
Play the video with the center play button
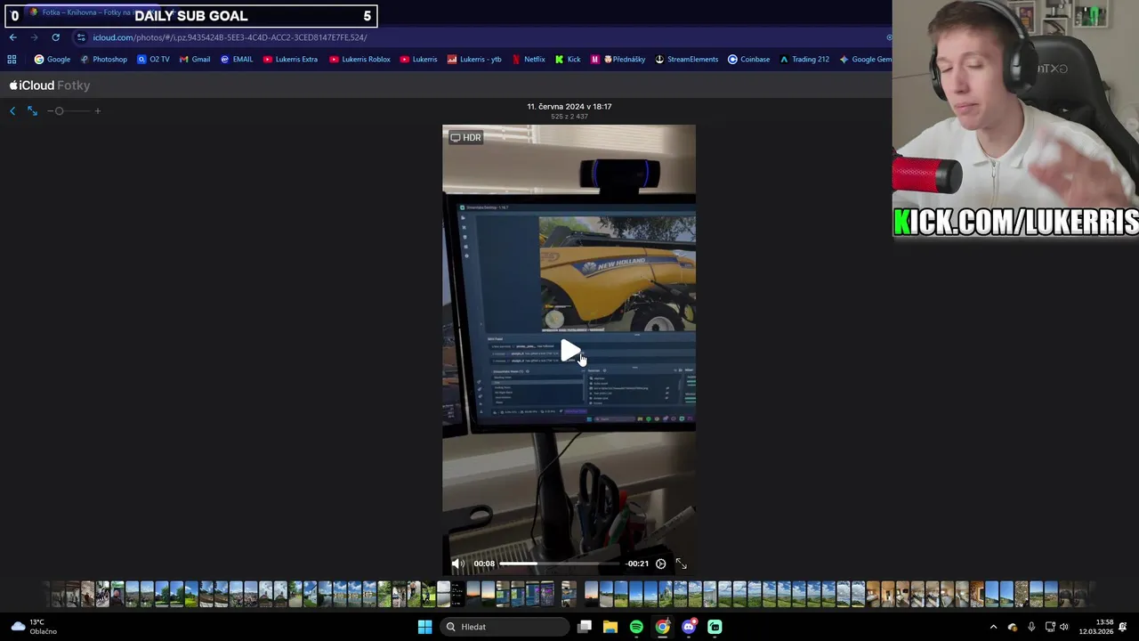click(569, 352)
